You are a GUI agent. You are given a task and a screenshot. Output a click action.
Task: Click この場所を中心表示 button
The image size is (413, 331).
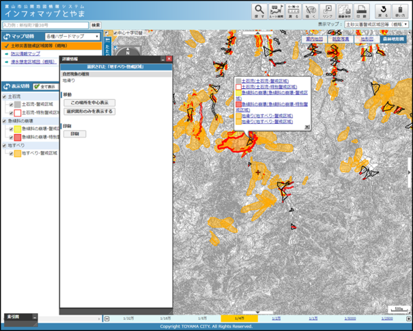point(89,103)
